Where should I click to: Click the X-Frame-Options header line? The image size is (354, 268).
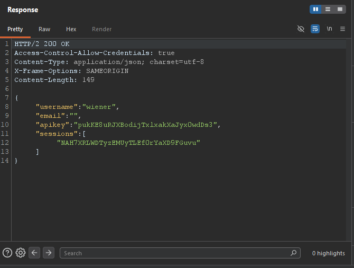[x=71, y=71]
